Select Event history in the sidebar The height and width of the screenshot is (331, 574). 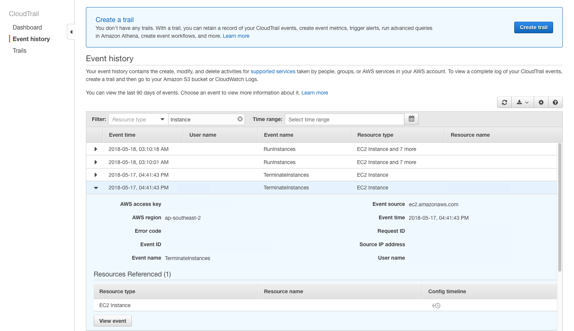pos(31,39)
